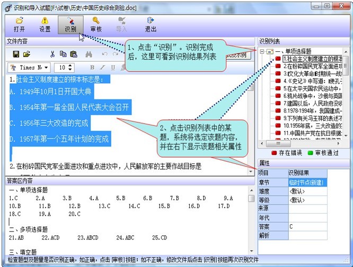
Task: Click the 识别 (Recognize) toolbar button
Action: tap(70, 24)
